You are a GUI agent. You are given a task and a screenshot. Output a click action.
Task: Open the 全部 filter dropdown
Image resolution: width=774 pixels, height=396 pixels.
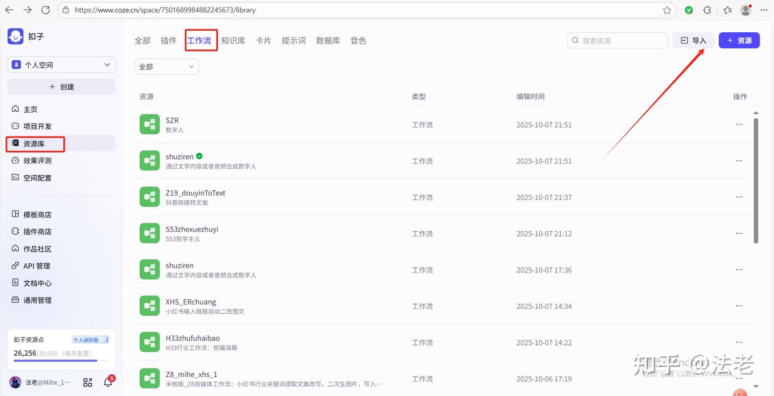coord(167,67)
